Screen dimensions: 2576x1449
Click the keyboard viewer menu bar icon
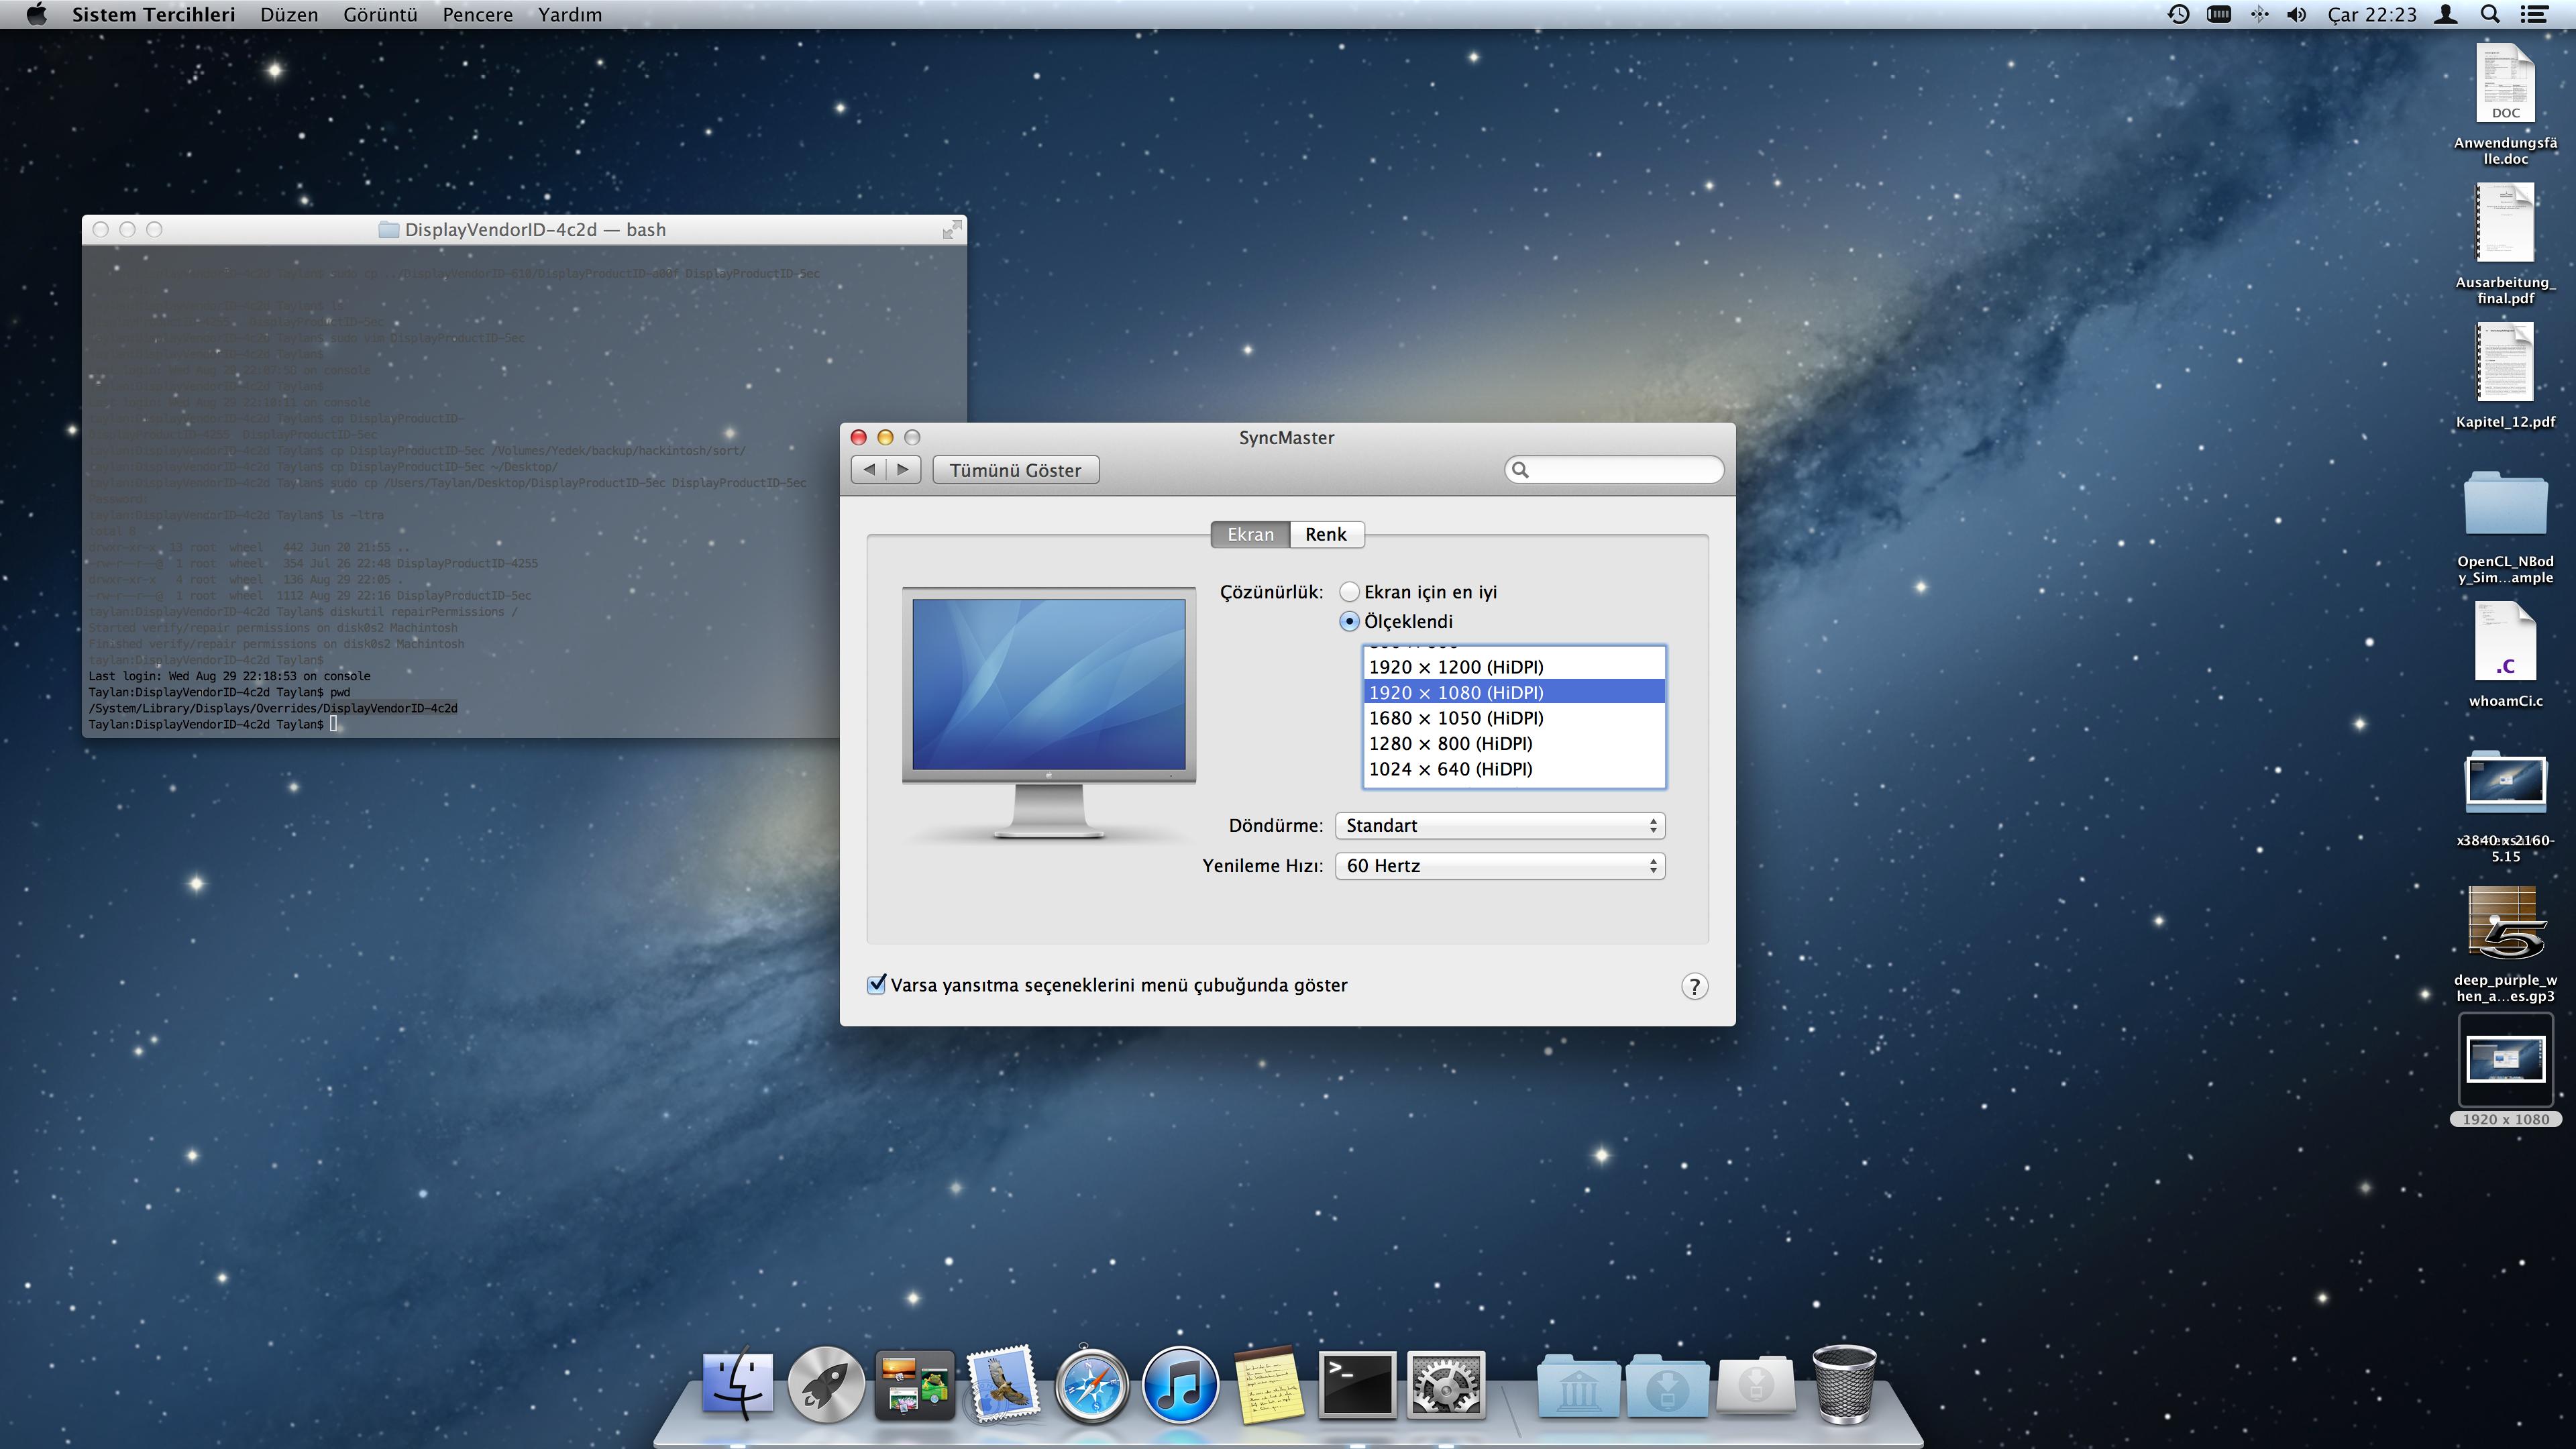(x=2219, y=14)
